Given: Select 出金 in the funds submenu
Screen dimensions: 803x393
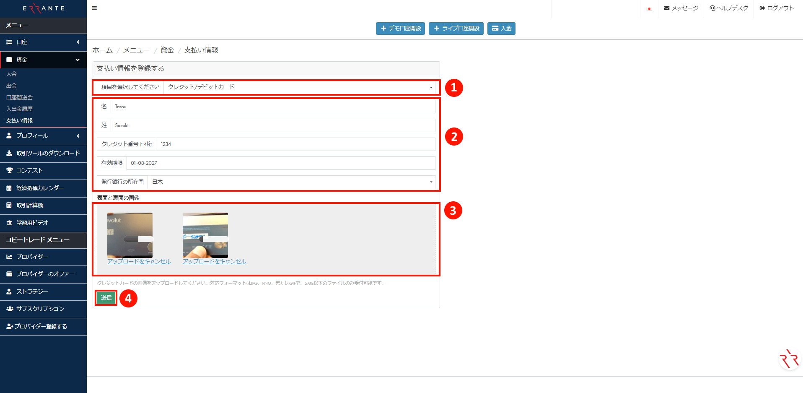Looking at the screenshot, I should click(x=11, y=86).
